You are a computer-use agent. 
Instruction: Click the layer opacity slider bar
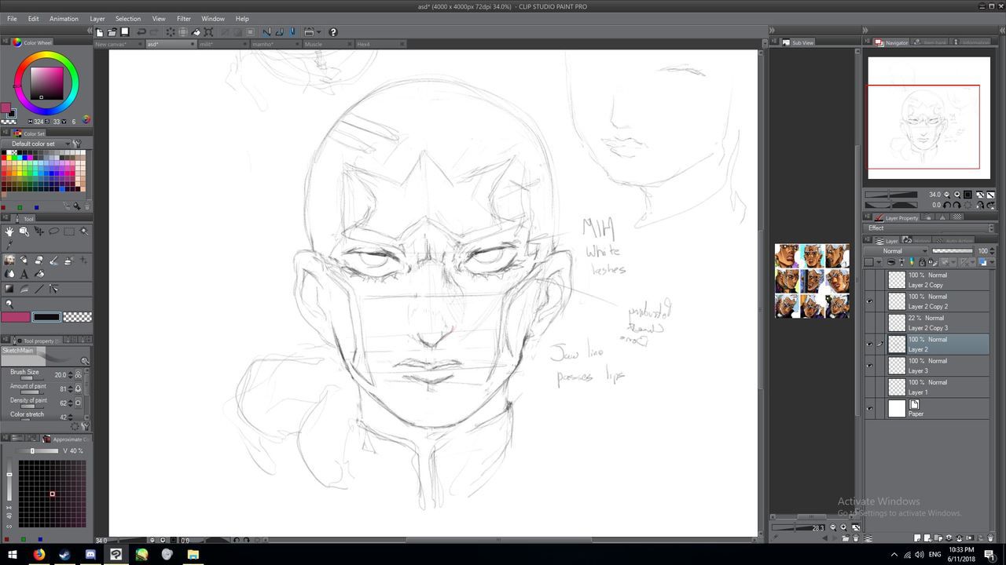pos(952,251)
